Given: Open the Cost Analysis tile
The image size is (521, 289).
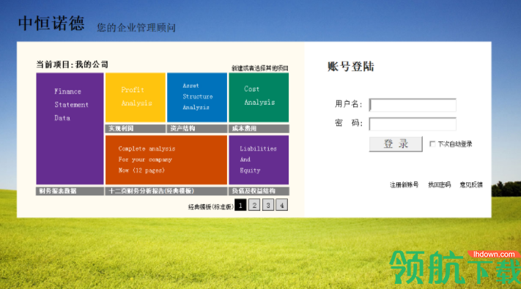Looking at the screenshot, I should 259,97.
